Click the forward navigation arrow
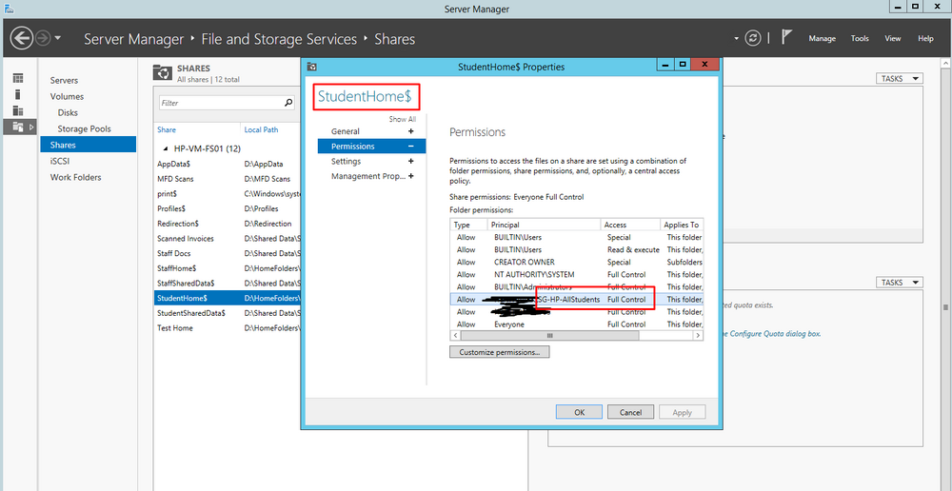952x491 pixels. (x=43, y=39)
